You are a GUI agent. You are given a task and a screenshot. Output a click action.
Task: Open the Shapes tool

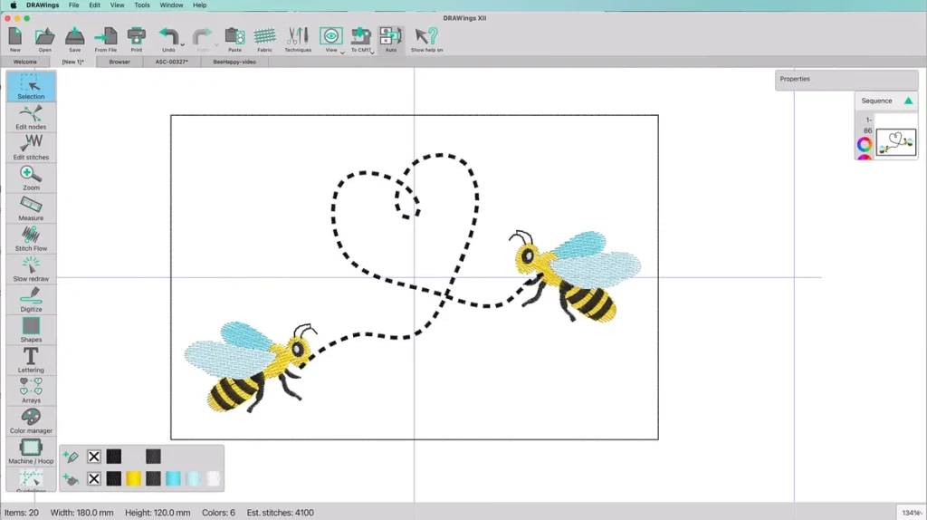[x=31, y=330]
